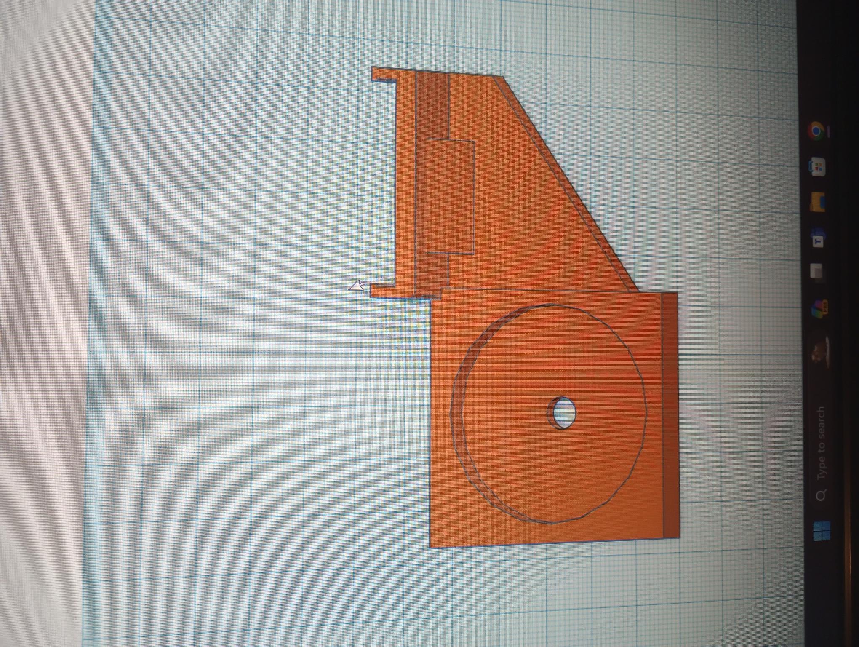Click the dark orange strip on the plate's edge
Image resolution: width=859 pixels, height=647 pixels.
pyautogui.click(x=670, y=415)
